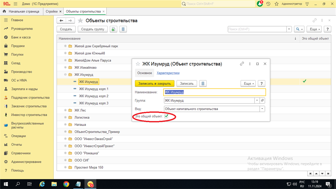Copy link to ЖК Изумруд object

coord(242,64)
